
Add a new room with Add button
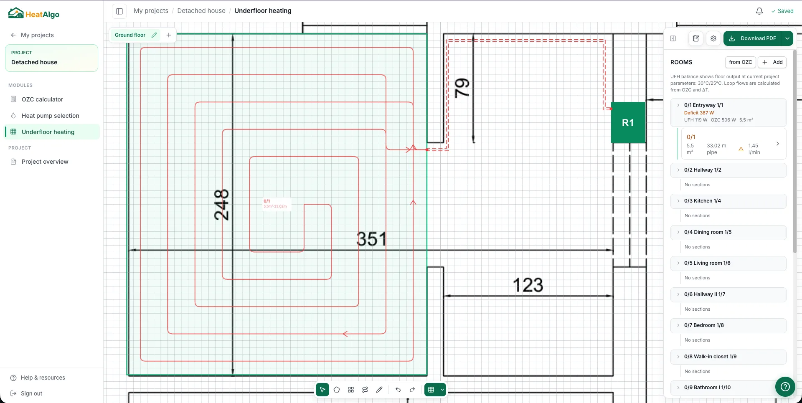(772, 62)
